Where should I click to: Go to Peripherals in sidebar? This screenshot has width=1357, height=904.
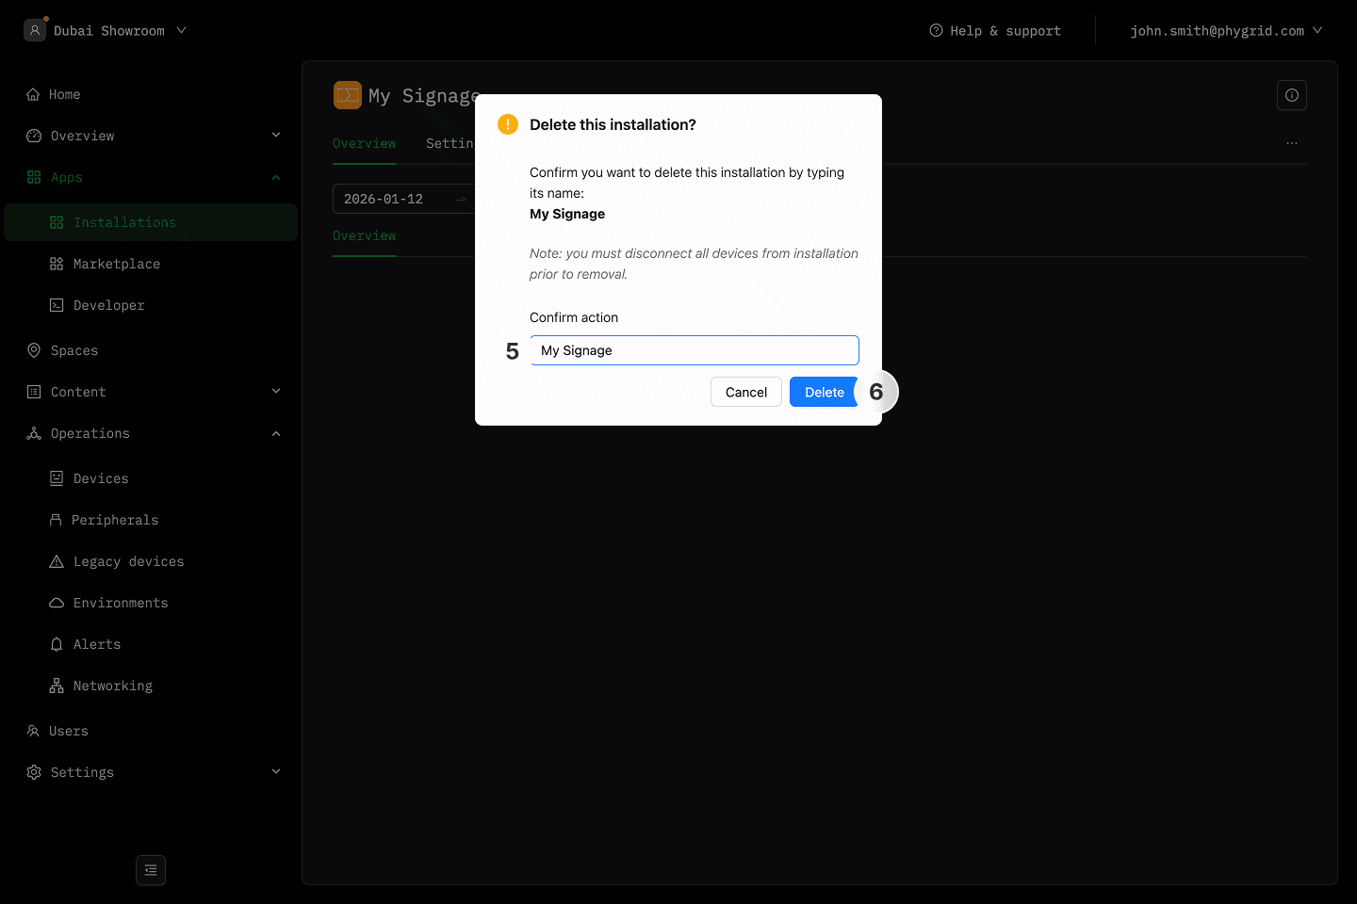114,520
